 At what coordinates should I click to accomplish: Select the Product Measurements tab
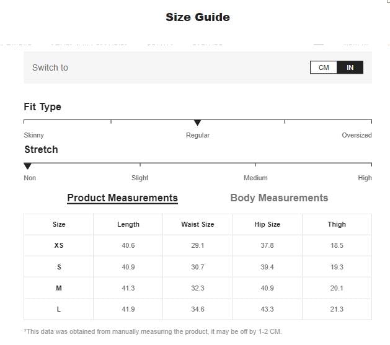tap(122, 198)
